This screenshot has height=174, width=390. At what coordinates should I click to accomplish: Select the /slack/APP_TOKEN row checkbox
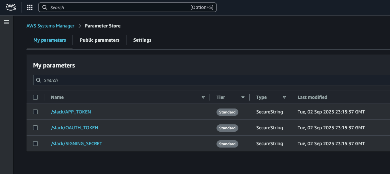pyautogui.click(x=35, y=112)
